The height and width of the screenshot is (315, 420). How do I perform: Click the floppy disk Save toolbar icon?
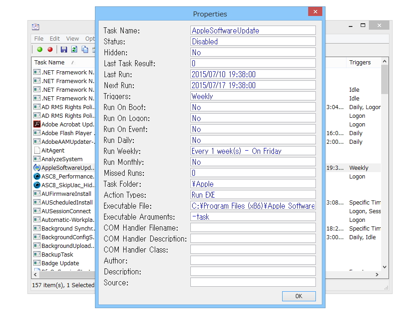click(x=64, y=50)
